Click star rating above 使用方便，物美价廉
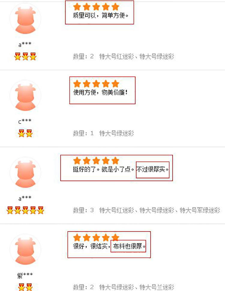Viewport: 225px width, 291px height. [x=96, y=84]
